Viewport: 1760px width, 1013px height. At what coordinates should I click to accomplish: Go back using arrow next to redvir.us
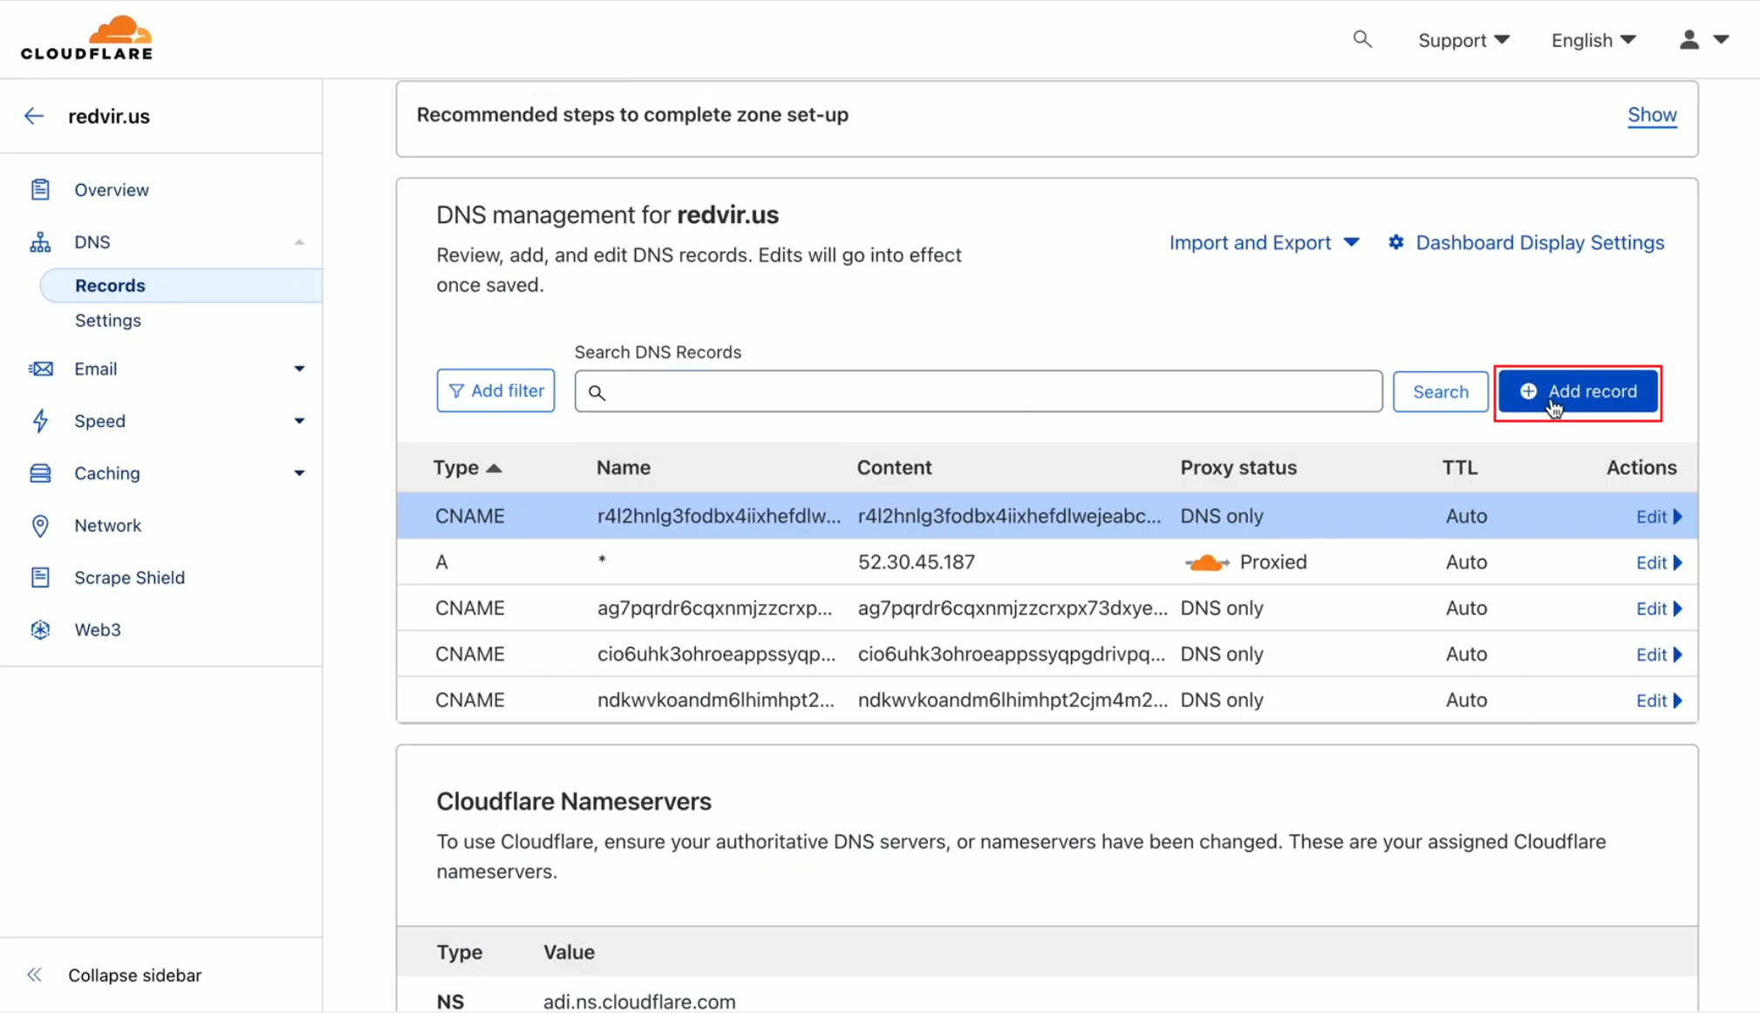[34, 116]
